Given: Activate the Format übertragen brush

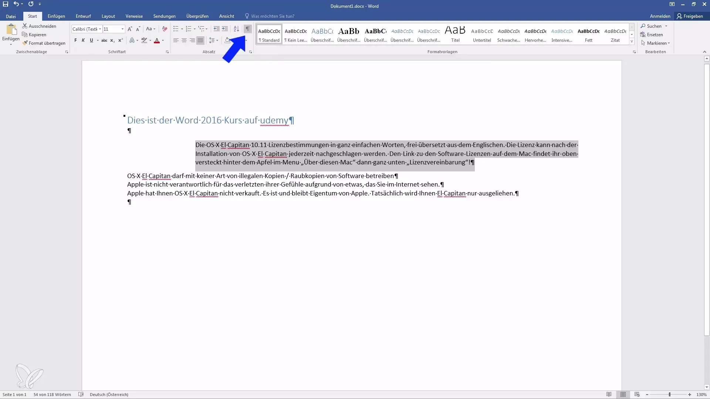Looking at the screenshot, I should coord(44,43).
